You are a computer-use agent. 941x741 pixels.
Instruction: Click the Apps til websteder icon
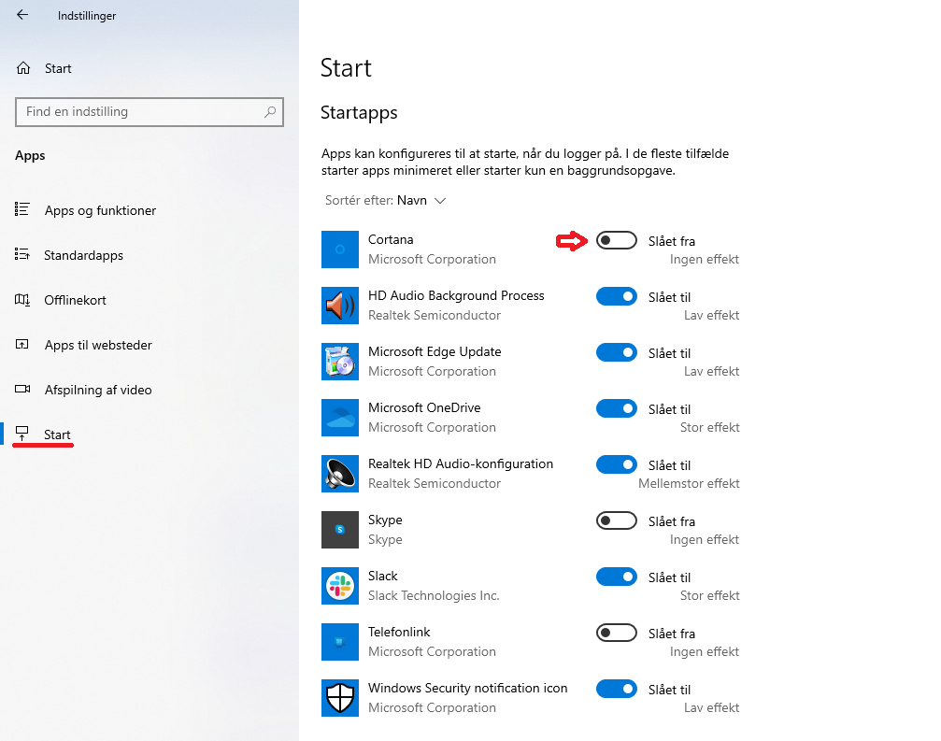[22, 345]
